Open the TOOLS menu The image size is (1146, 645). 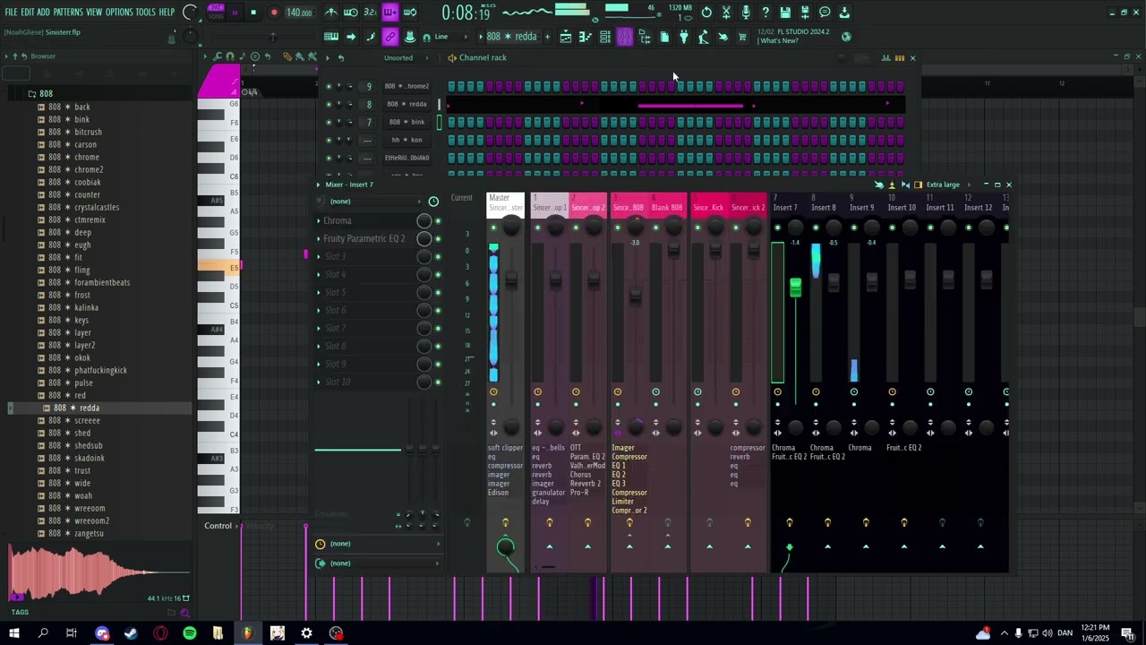[x=146, y=13]
